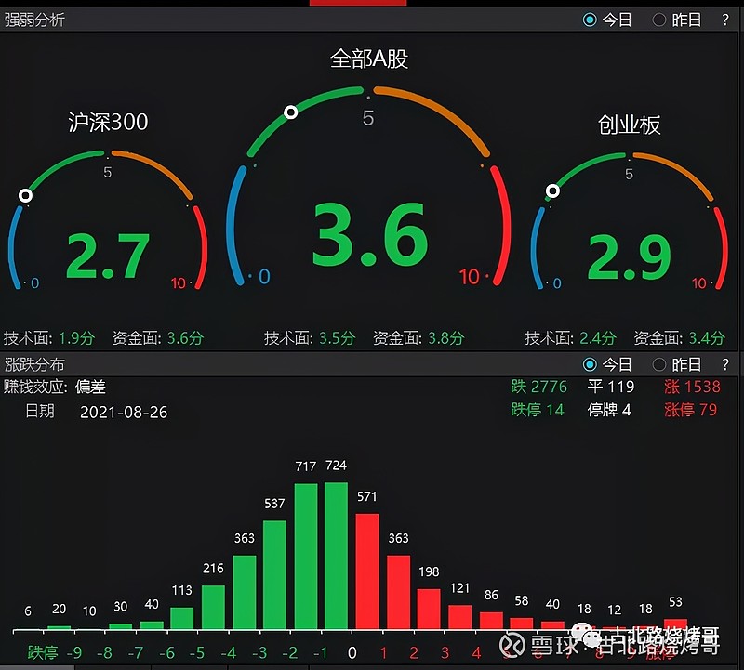Click the green bar labeled 724

click(337, 557)
